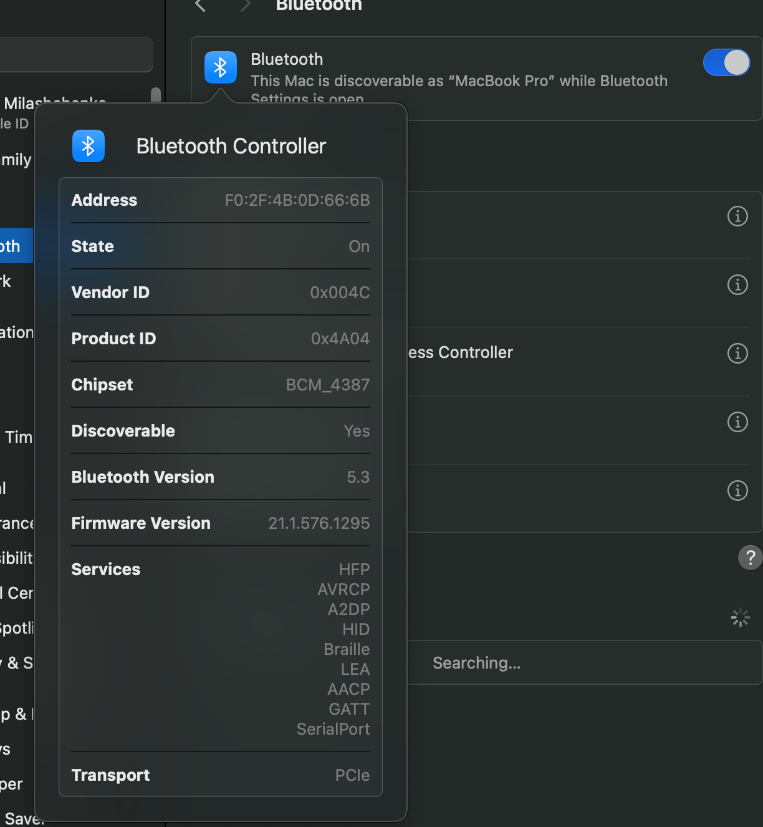Click the info icon on the first device row
Image resolution: width=763 pixels, height=827 pixels.
click(x=737, y=216)
